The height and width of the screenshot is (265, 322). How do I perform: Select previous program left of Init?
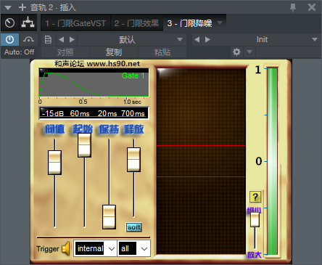pyautogui.click(x=197, y=39)
